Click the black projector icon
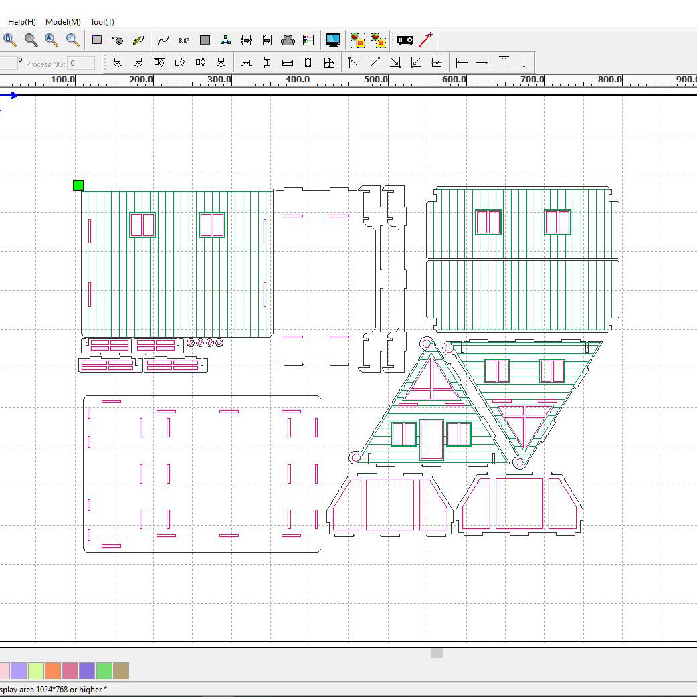Viewport: 697px width, 697px height. tap(405, 40)
